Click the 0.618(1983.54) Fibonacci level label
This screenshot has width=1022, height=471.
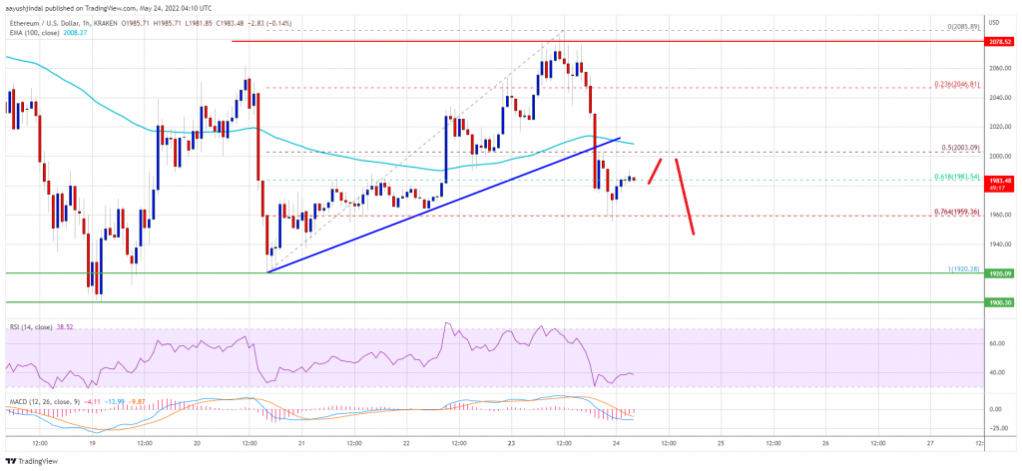tap(959, 177)
